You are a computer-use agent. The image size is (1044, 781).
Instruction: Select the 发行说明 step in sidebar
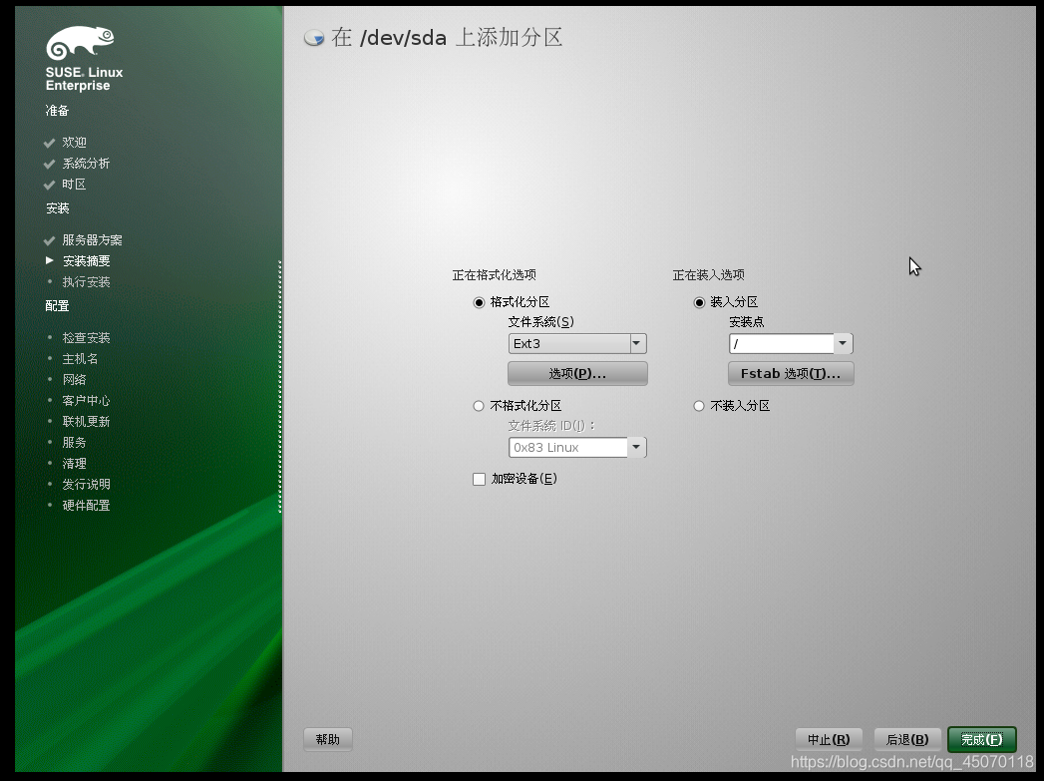[86, 484]
